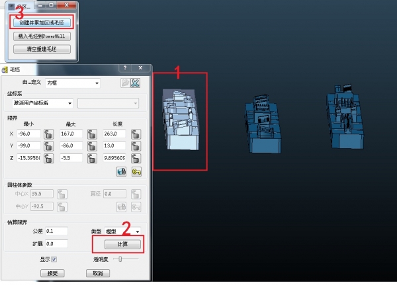Image resolution: width=397 pixels, height=285 pixels.
Task: Toggle the Y minimum lock icon
Action: [x=48, y=146]
